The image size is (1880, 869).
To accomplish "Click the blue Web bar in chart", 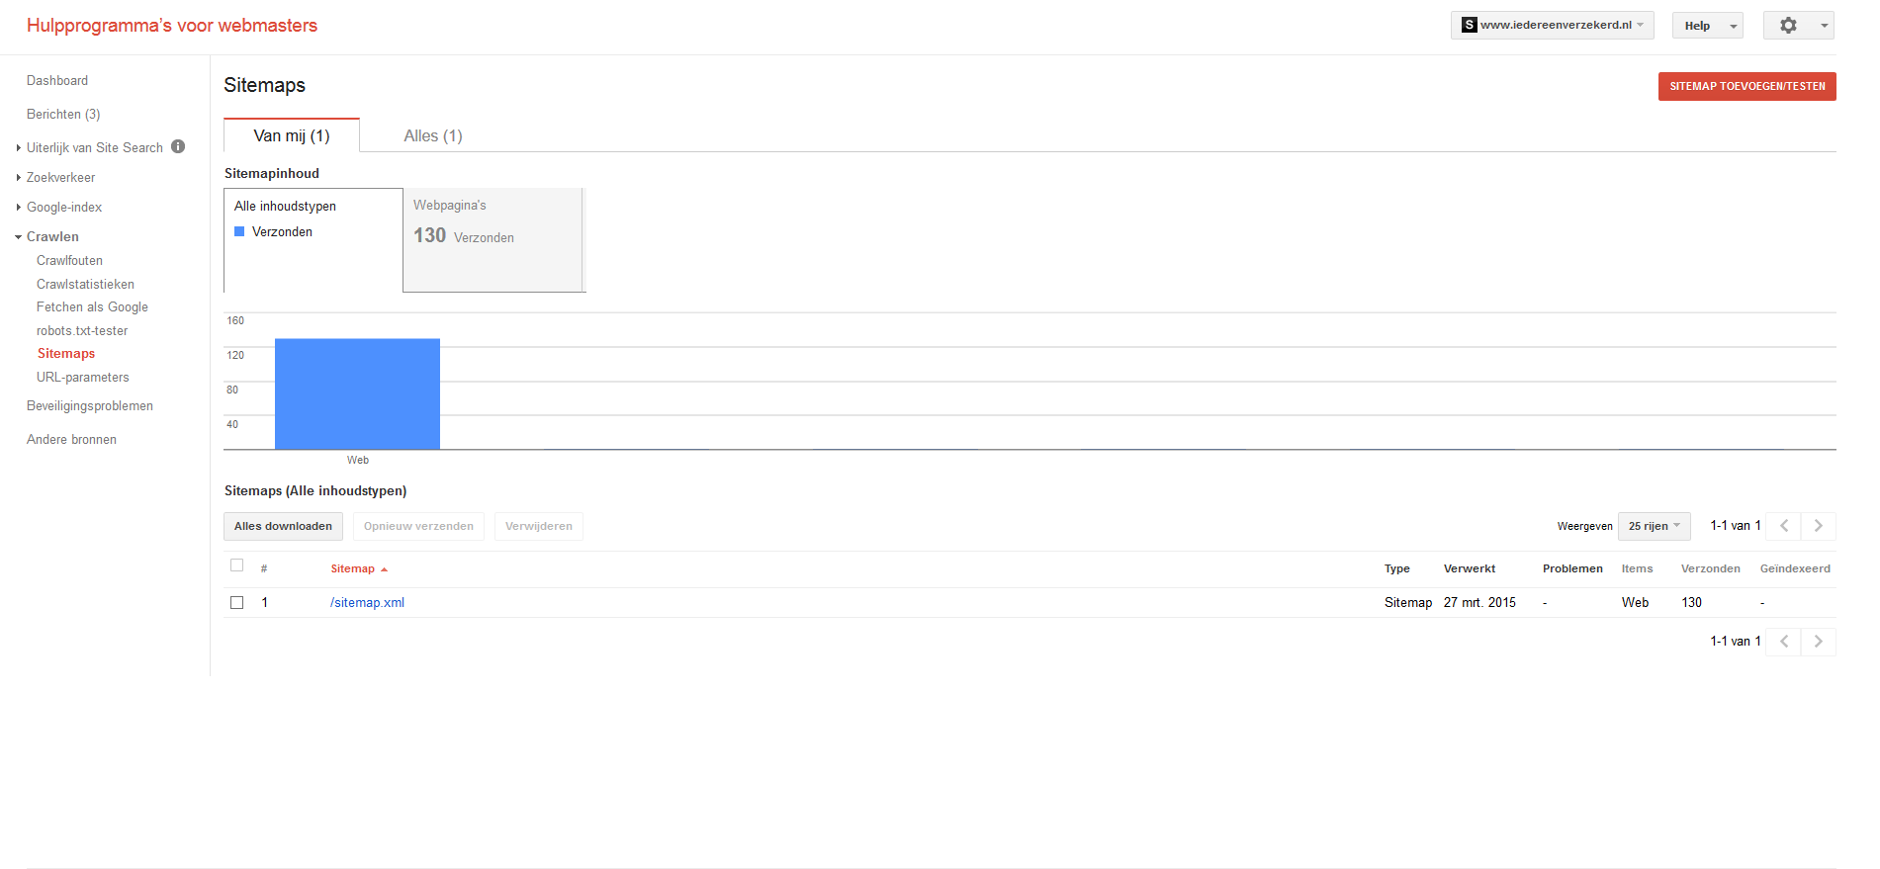I will coord(357,393).
